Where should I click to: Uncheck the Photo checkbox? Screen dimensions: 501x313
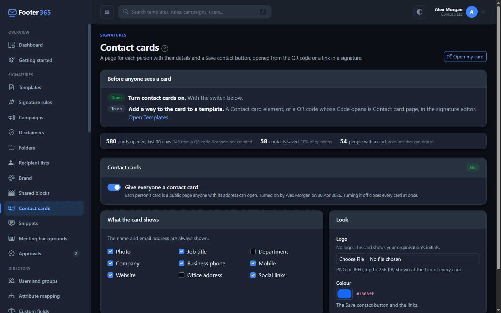pyautogui.click(x=110, y=251)
